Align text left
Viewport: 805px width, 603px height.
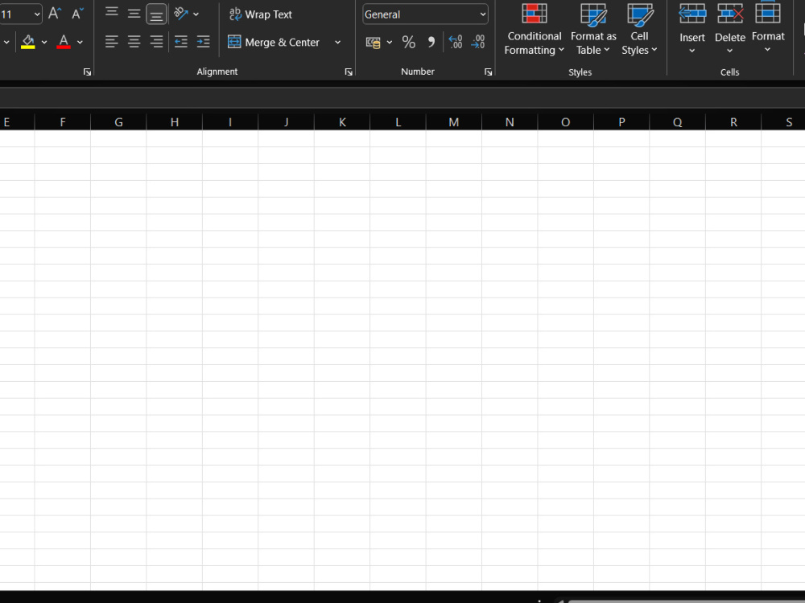tap(111, 42)
